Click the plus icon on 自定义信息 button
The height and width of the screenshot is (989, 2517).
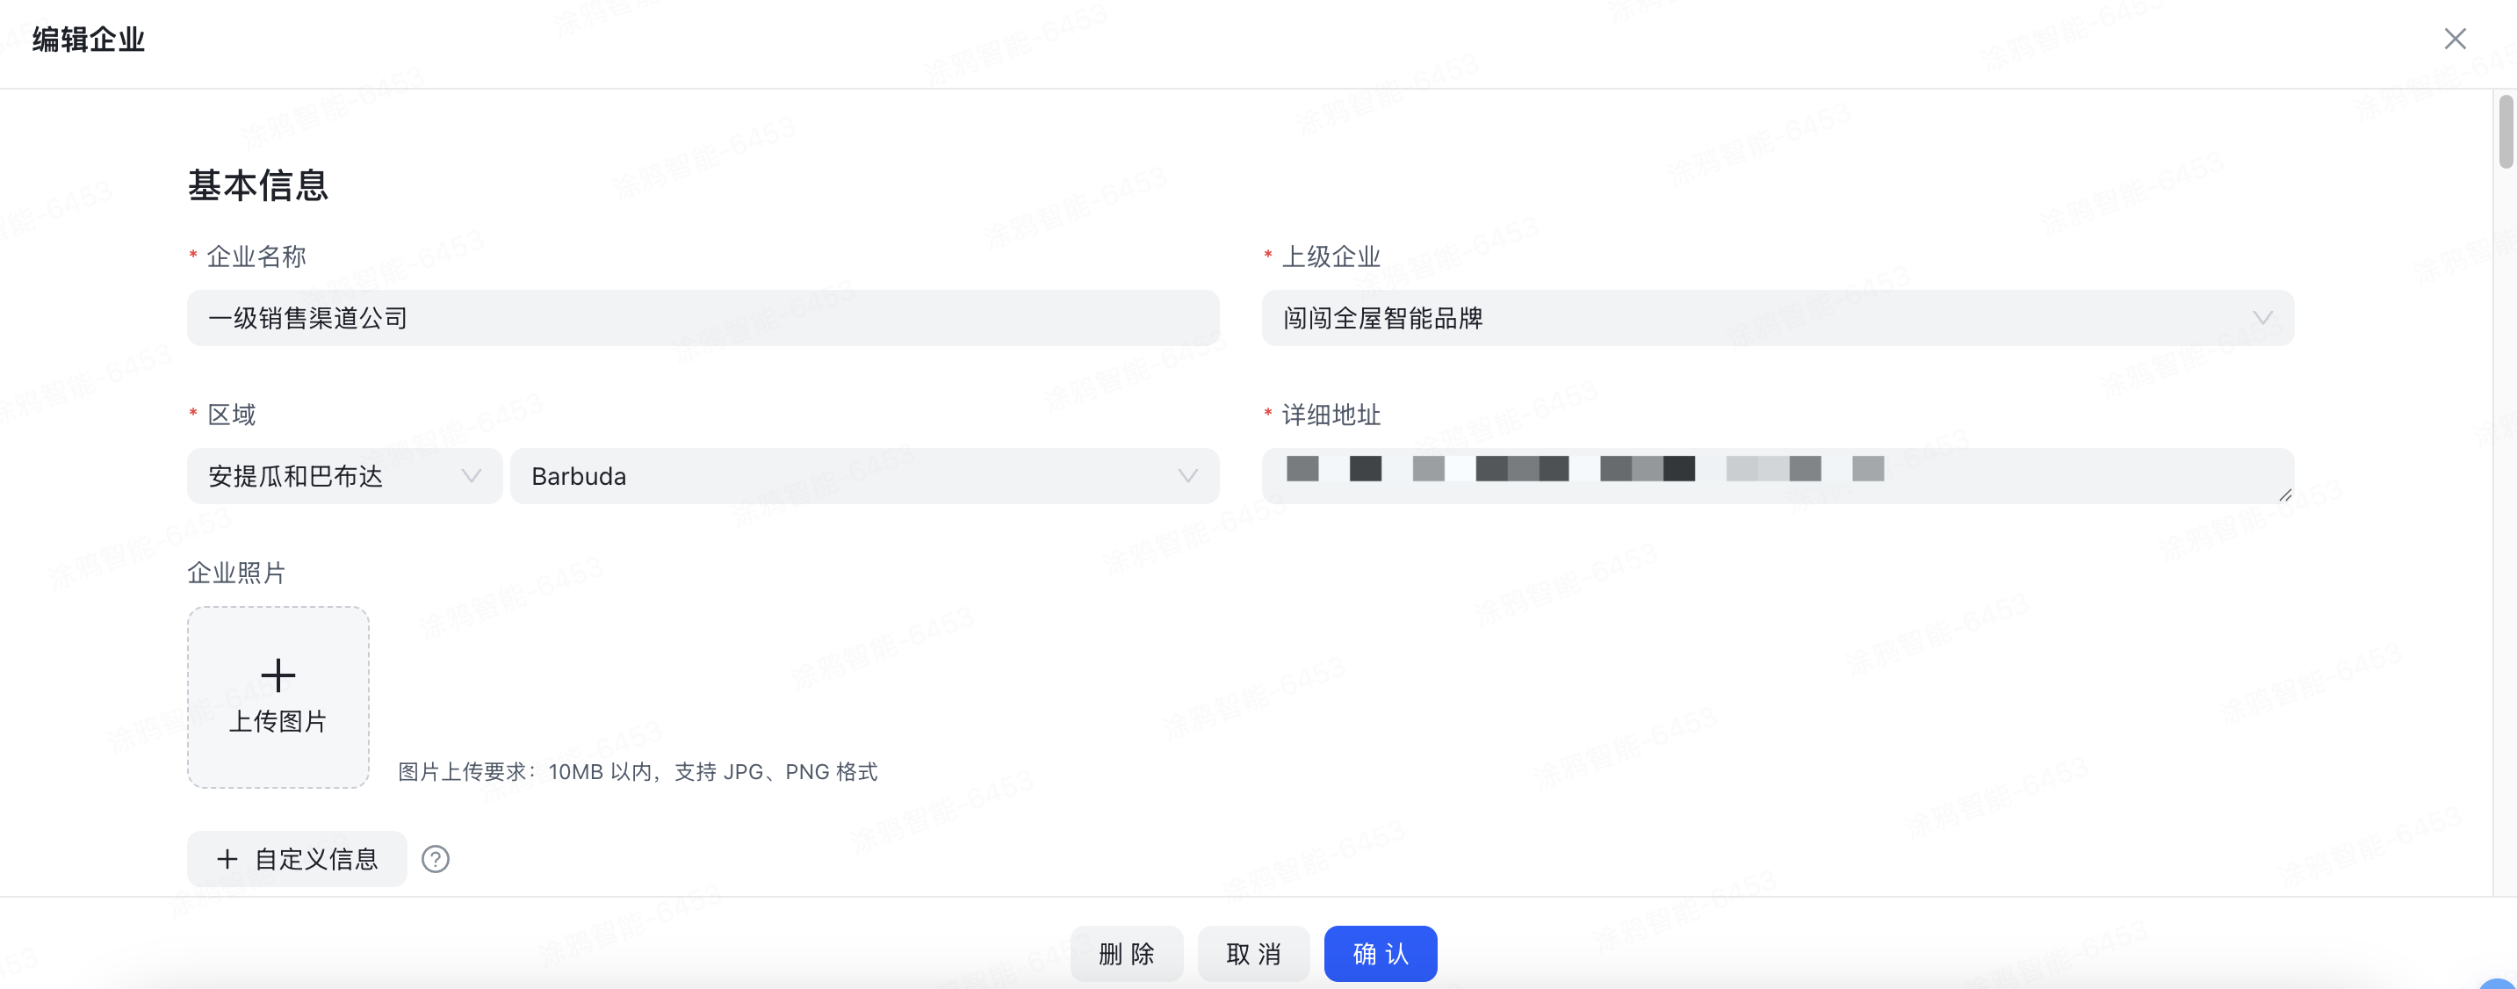point(227,858)
